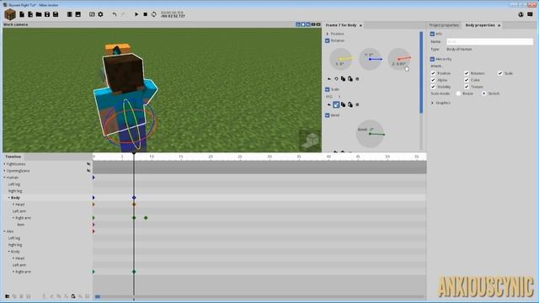Select Item row in timeline tree
This screenshot has width=539, height=303.
[47, 225]
